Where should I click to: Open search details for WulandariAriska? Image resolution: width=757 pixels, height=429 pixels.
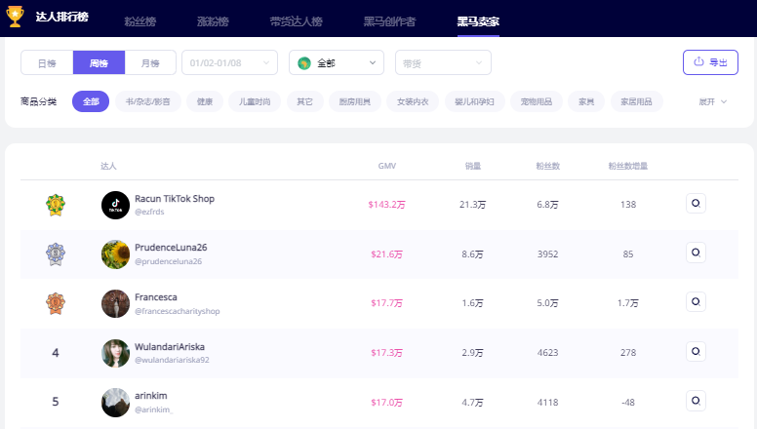[696, 351]
